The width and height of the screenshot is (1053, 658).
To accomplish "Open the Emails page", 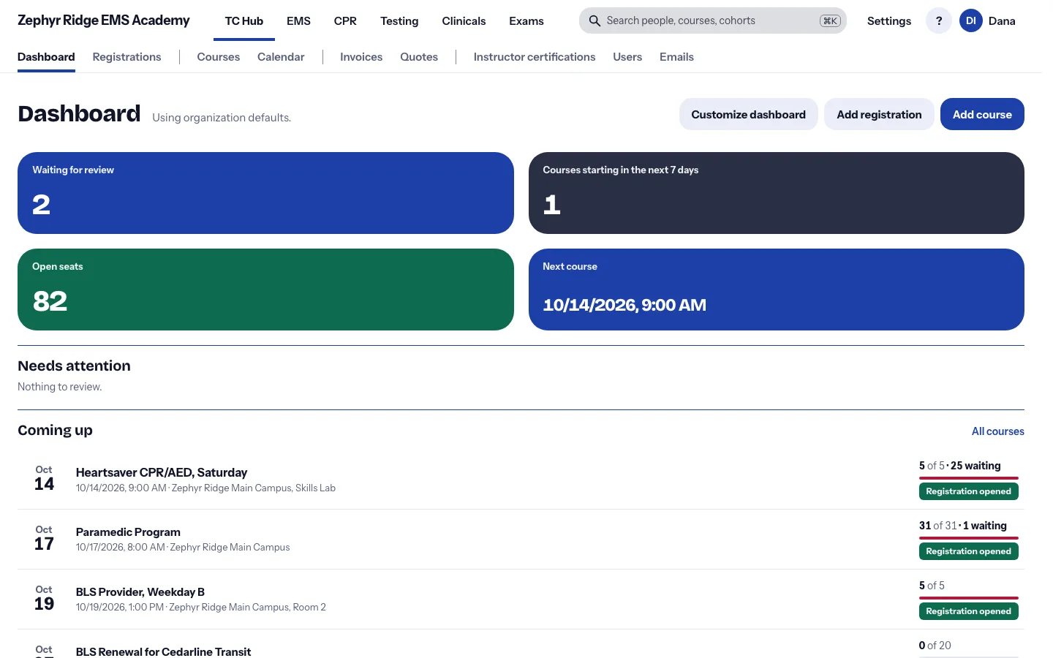I will pos(676,57).
